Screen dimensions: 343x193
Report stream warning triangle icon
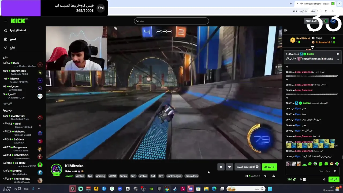(x=274, y=176)
